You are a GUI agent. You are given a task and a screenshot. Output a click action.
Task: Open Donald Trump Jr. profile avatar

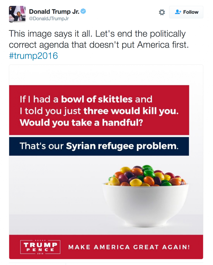pyautogui.click(x=17, y=14)
